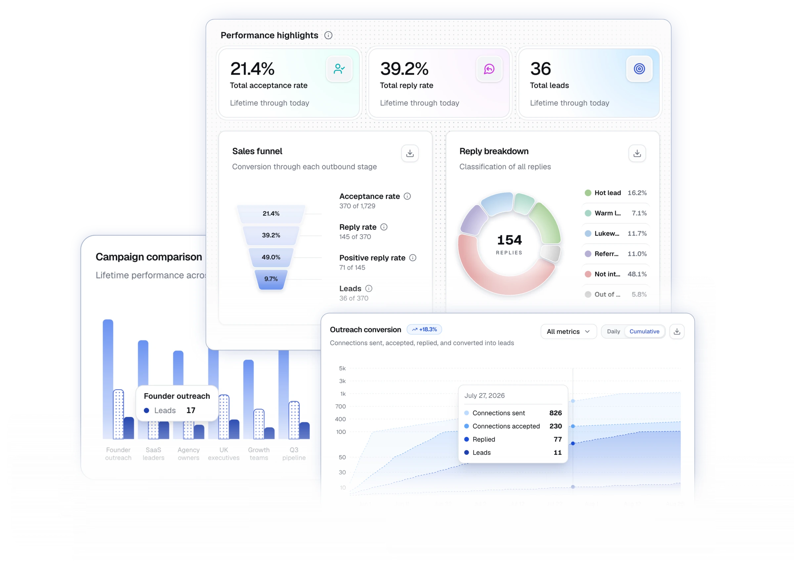Select the Q3 pipeline axis label
Screen dimensions: 794x561
[294, 454]
